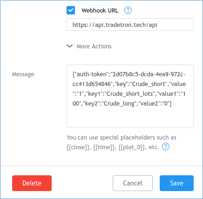Click the Message field label
Viewport: 203px width, 199px height.
23,74
